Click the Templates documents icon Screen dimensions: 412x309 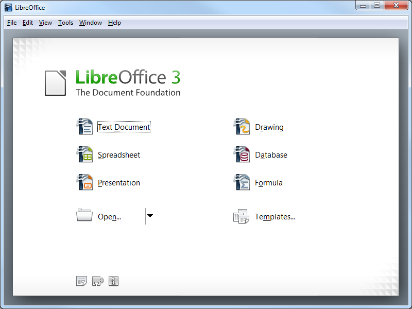coord(241,216)
